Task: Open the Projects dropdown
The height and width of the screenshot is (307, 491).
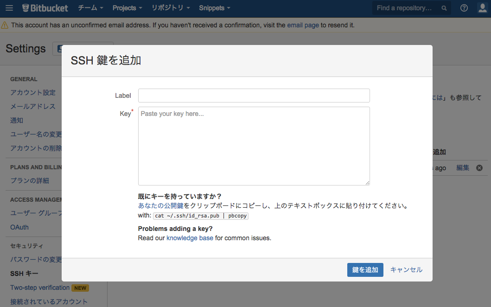Action: click(126, 8)
